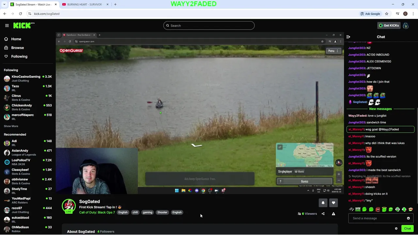Select the Sog0ated Stream browser tab

tap(33, 4)
